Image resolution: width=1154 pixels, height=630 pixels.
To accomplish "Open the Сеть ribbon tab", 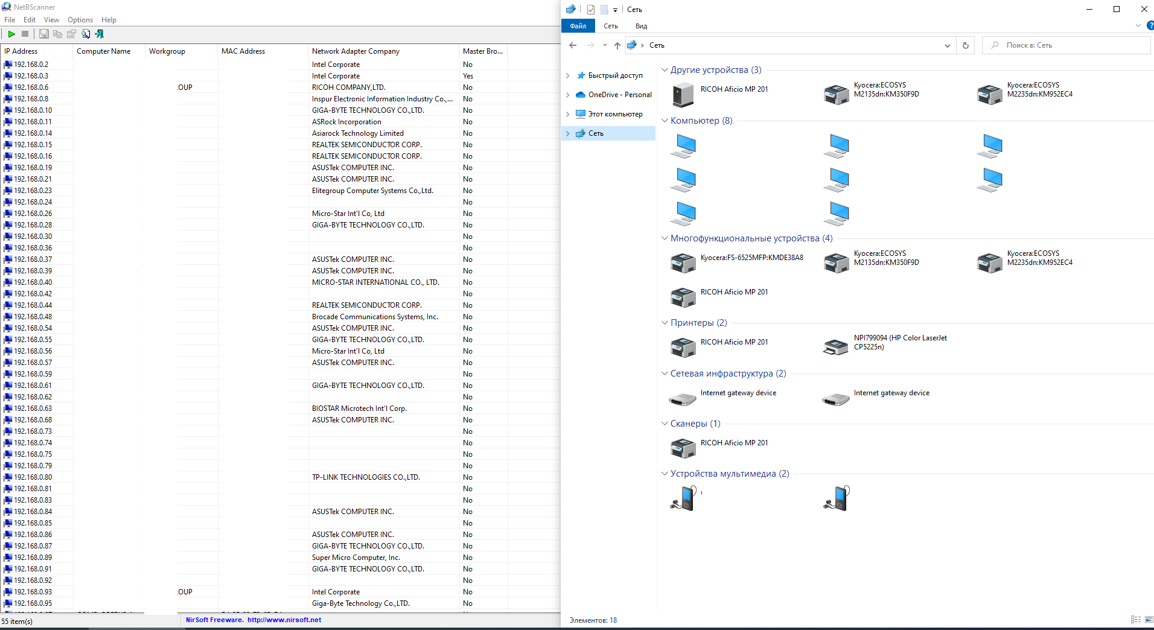I will pyautogui.click(x=611, y=26).
